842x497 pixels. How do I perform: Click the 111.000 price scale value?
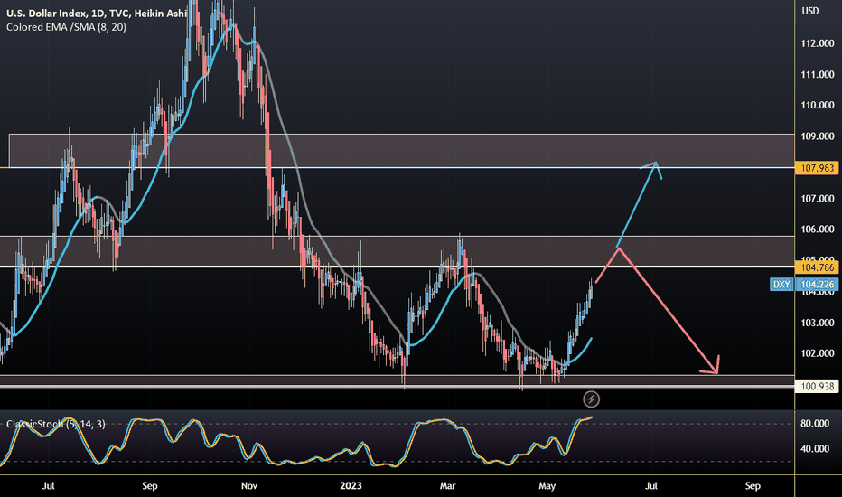(x=818, y=75)
